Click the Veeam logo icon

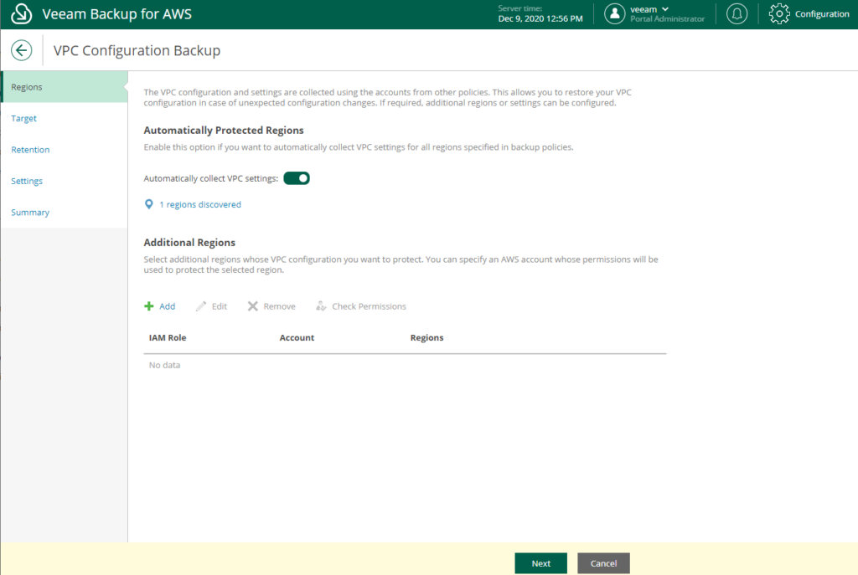tap(21, 13)
